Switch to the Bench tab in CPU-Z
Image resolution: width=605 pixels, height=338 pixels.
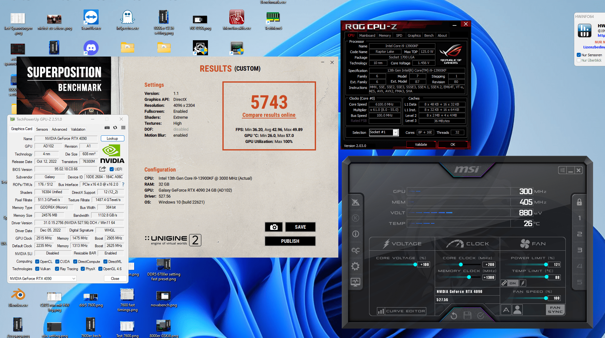click(429, 35)
